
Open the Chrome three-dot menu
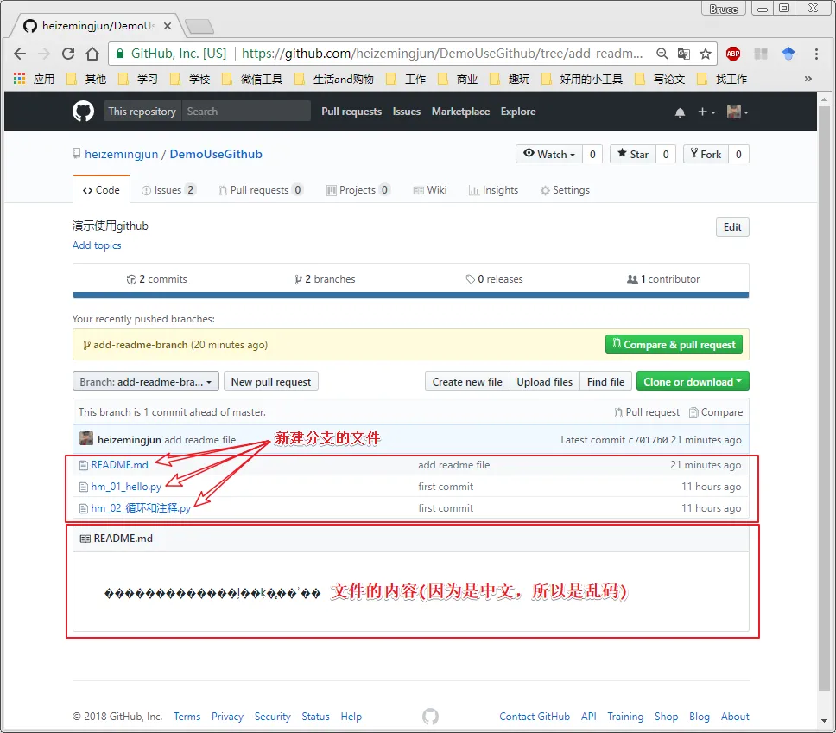tap(816, 54)
